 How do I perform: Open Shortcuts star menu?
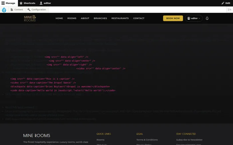click(x=27, y=3)
